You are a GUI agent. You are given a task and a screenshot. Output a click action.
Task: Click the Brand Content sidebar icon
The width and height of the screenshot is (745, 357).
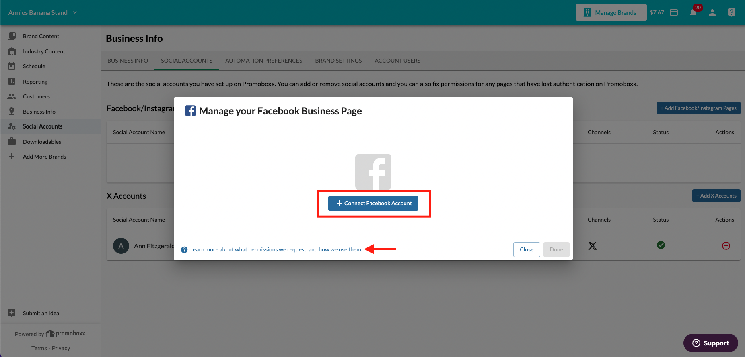point(12,36)
